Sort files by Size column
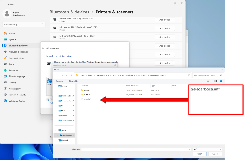244x160 pixels. [174, 85]
